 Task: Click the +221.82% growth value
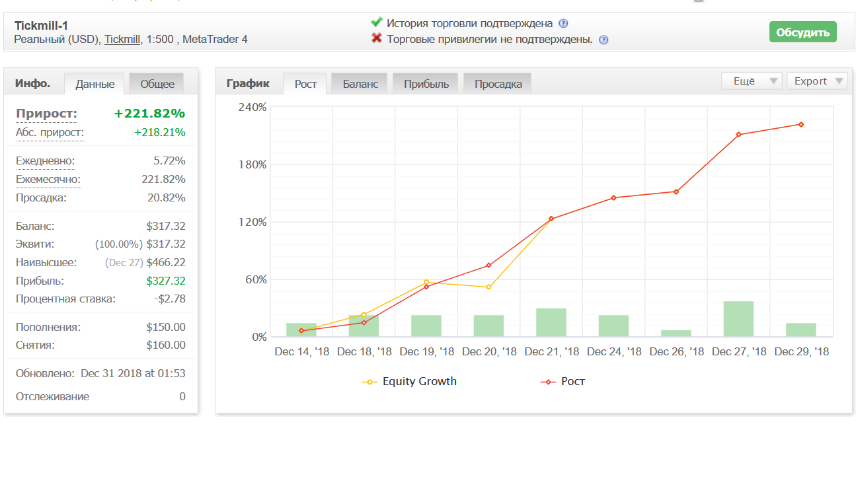click(x=149, y=114)
